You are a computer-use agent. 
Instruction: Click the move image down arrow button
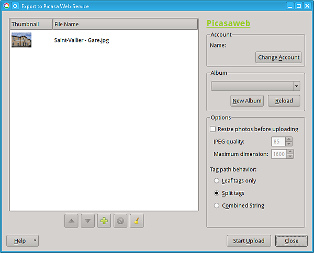[x=88, y=221]
